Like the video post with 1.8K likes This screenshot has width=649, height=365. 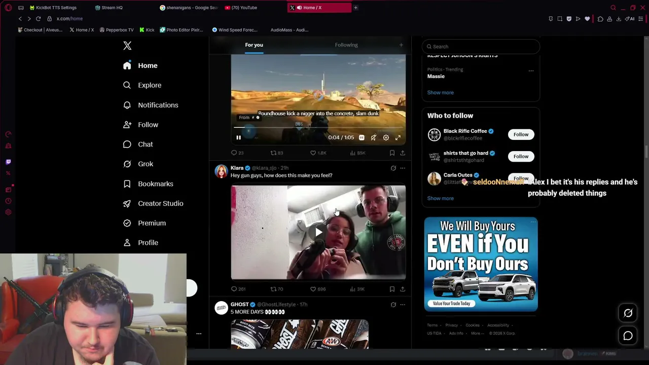coord(313,153)
